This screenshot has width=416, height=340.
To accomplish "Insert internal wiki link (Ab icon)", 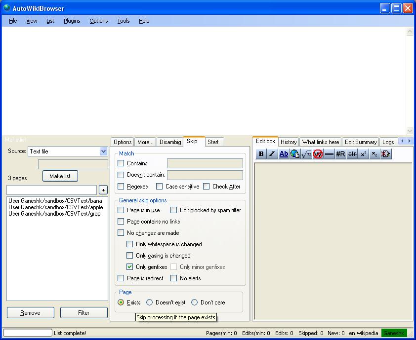I will tap(284, 154).
